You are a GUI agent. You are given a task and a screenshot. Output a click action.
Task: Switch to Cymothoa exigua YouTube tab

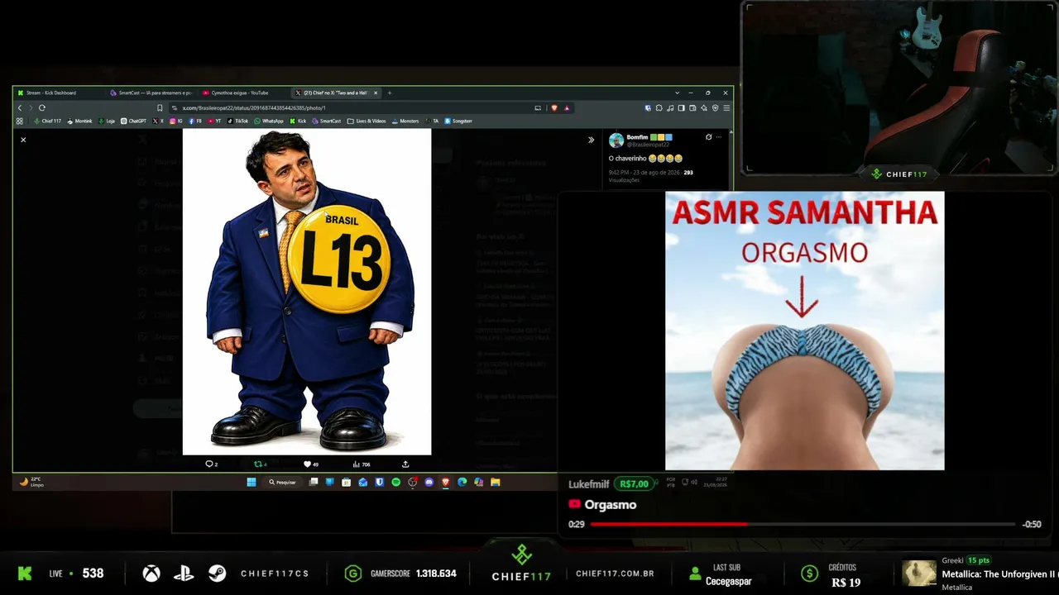coord(243,93)
